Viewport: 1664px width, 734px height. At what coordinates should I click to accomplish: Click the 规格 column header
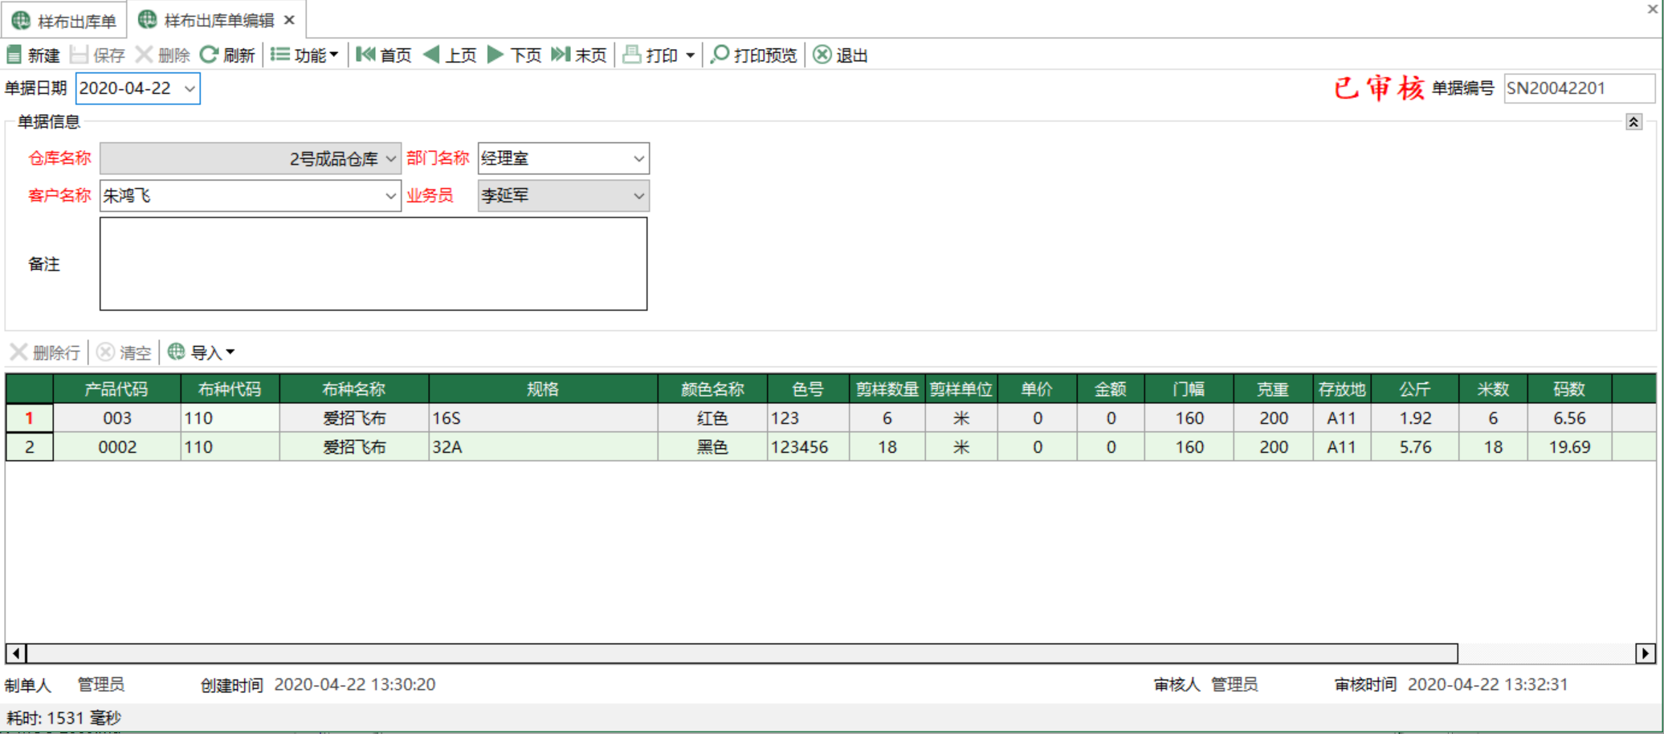[543, 389]
